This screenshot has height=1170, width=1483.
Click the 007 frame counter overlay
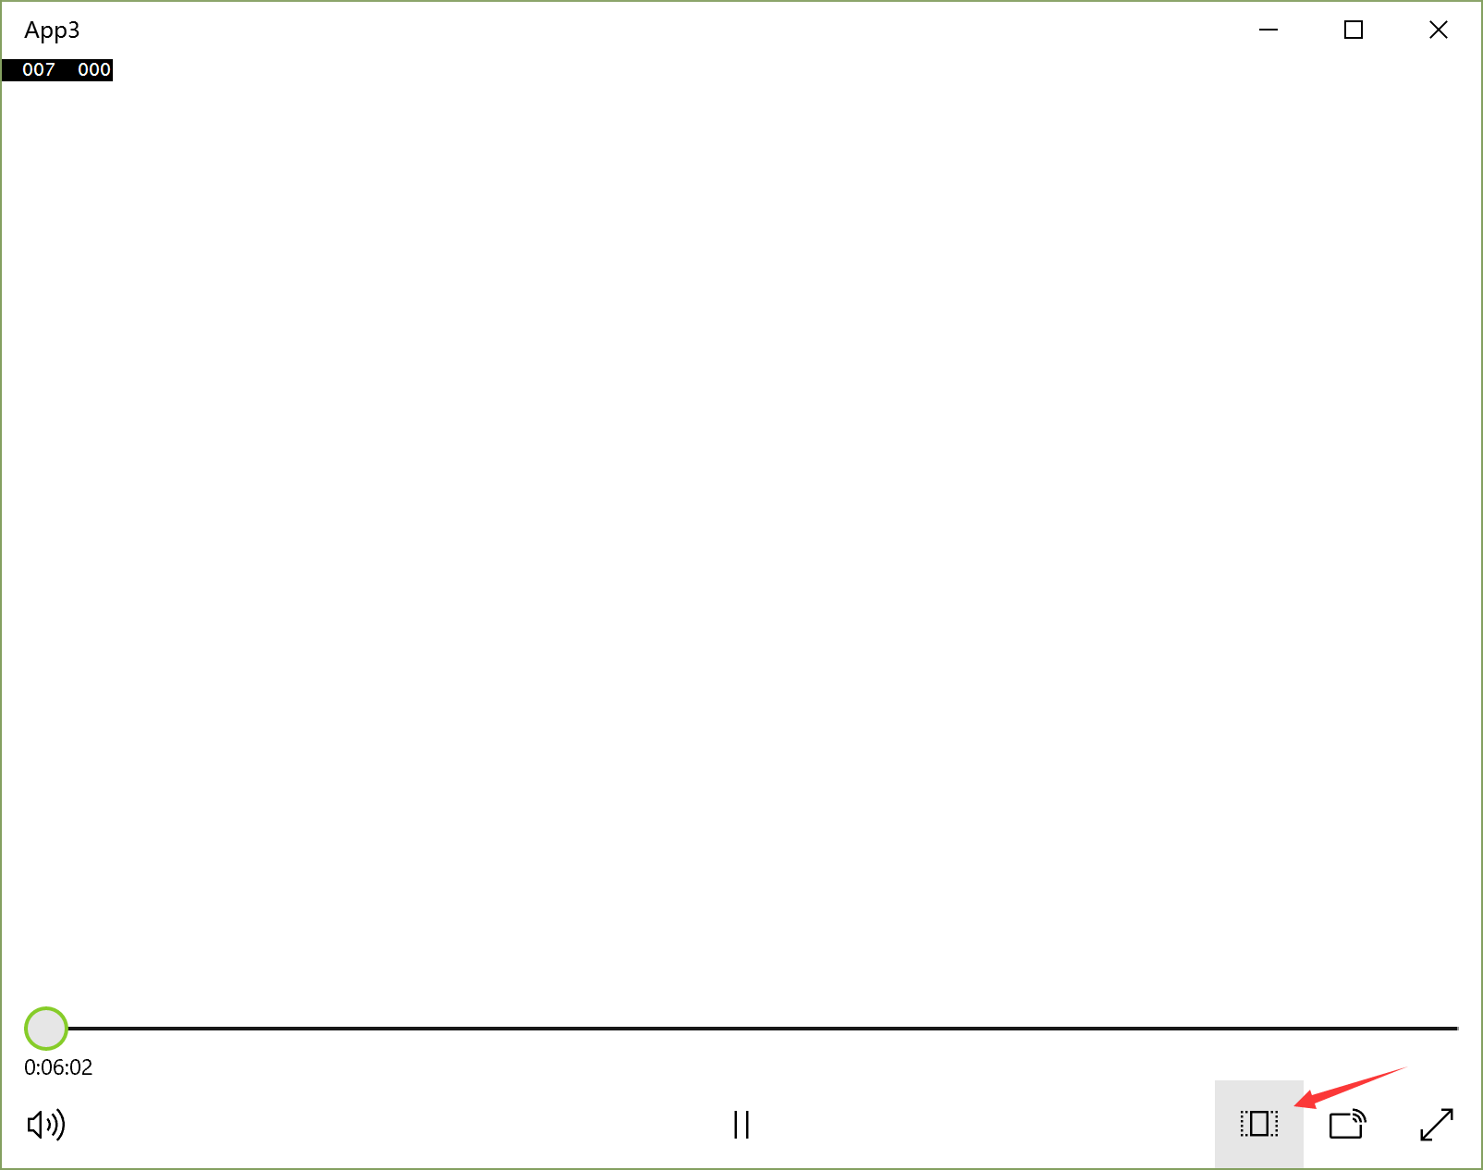click(39, 69)
